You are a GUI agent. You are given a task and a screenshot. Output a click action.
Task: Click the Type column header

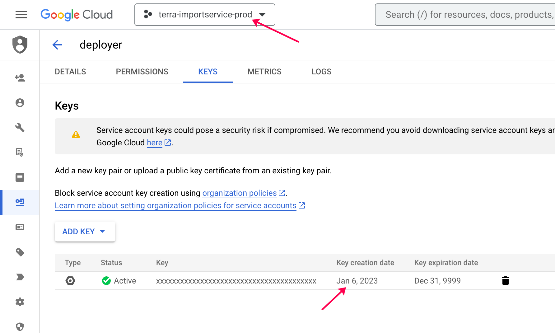tap(73, 263)
